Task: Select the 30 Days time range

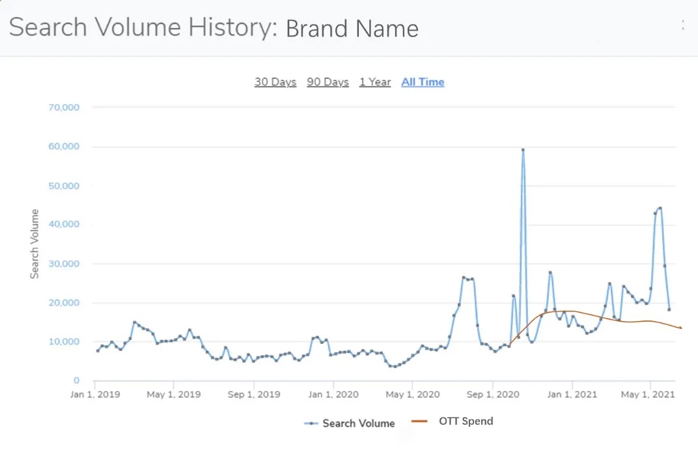Action: pos(275,82)
